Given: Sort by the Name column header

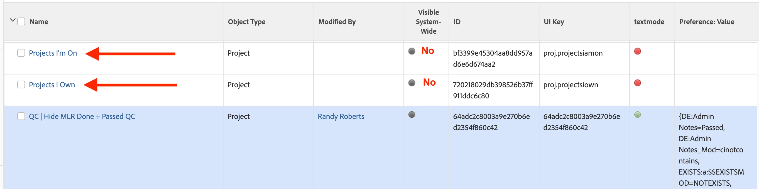Looking at the screenshot, I should click(x=39, y=22).
